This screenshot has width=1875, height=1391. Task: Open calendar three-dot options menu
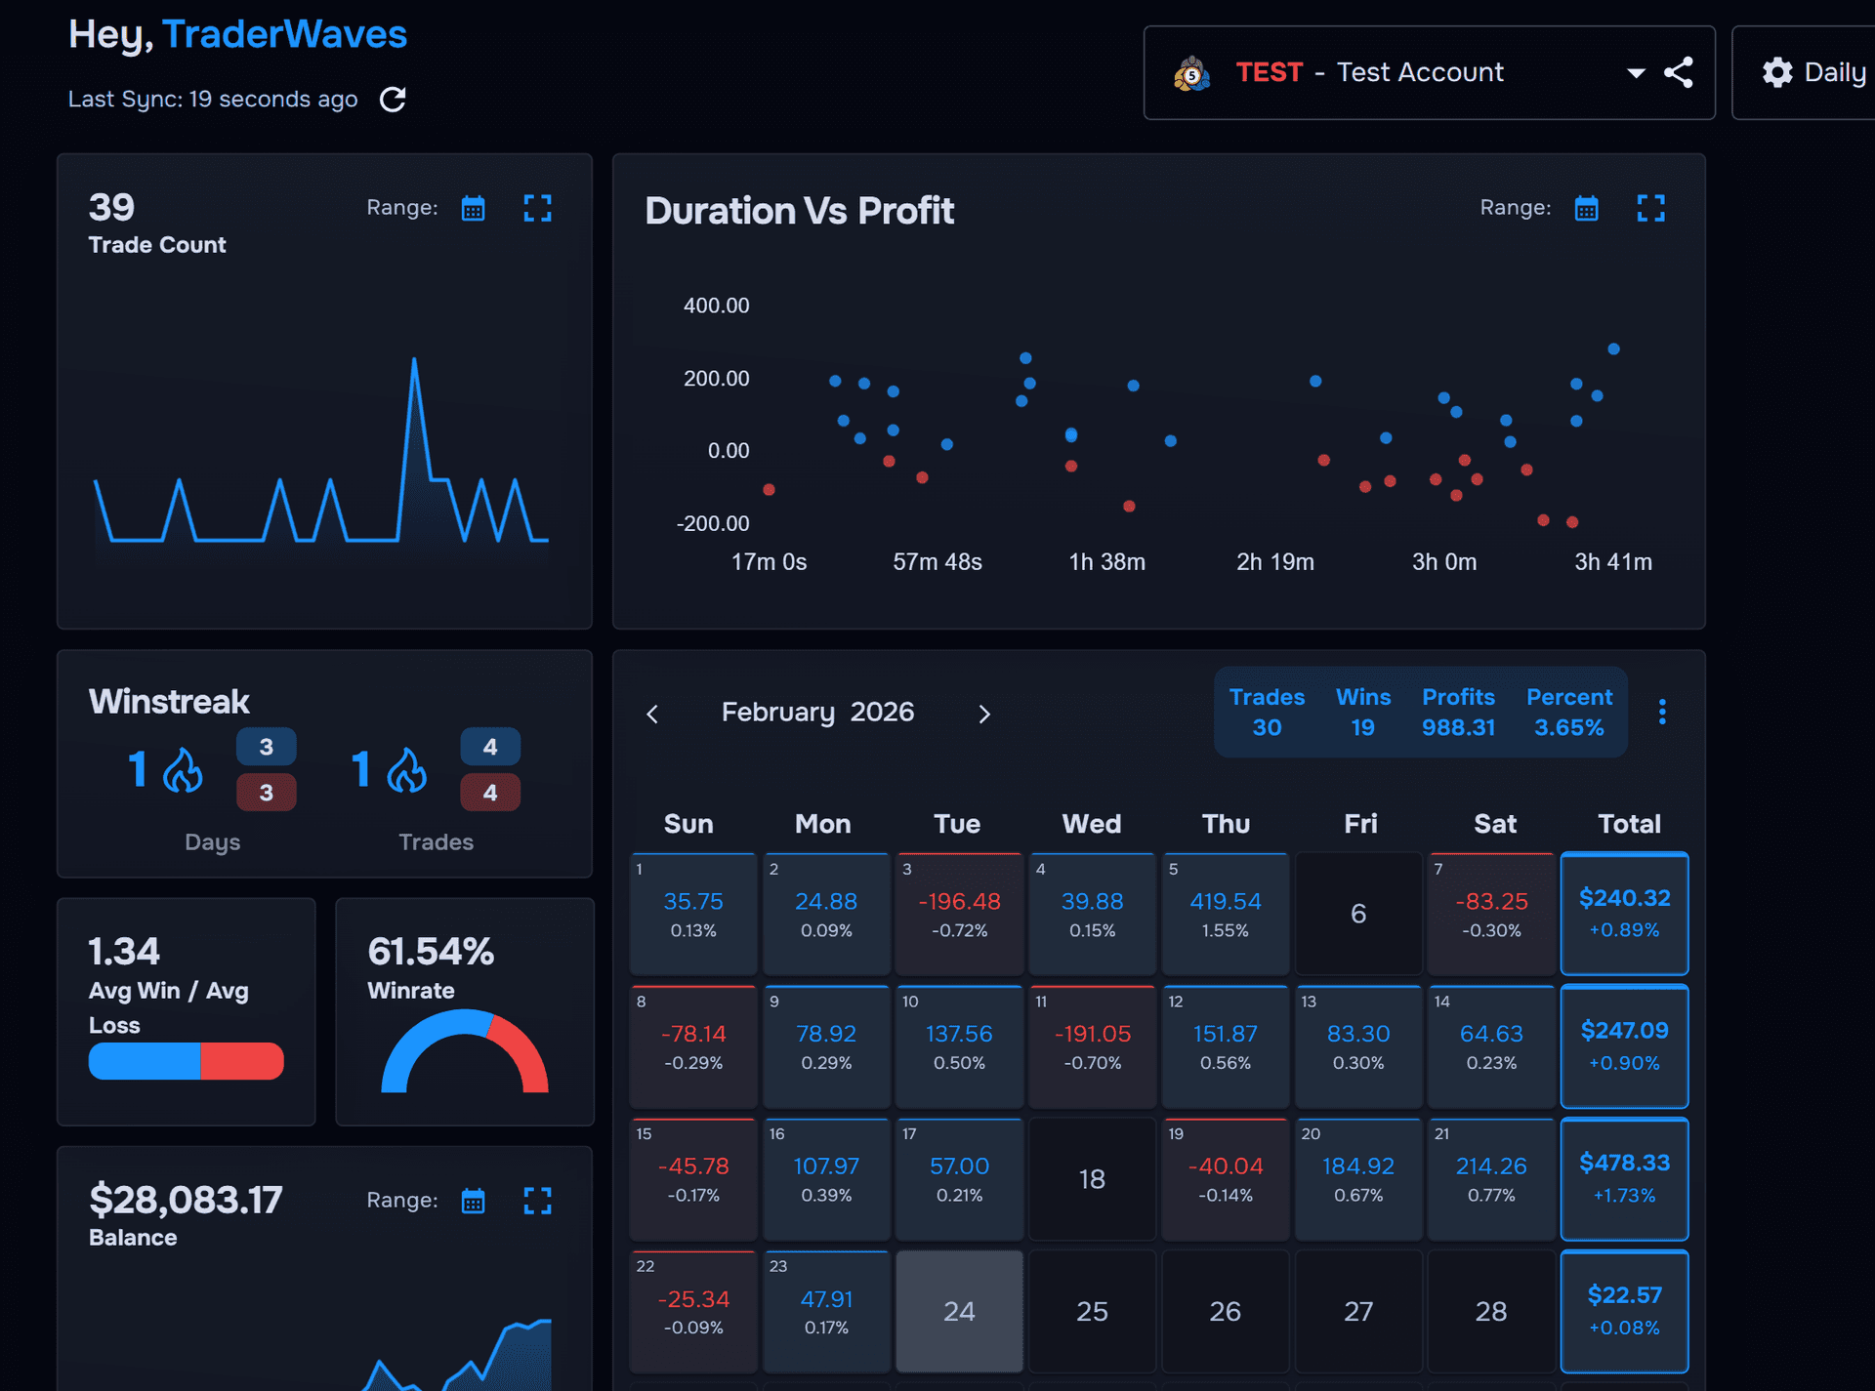coord(1662,712)
